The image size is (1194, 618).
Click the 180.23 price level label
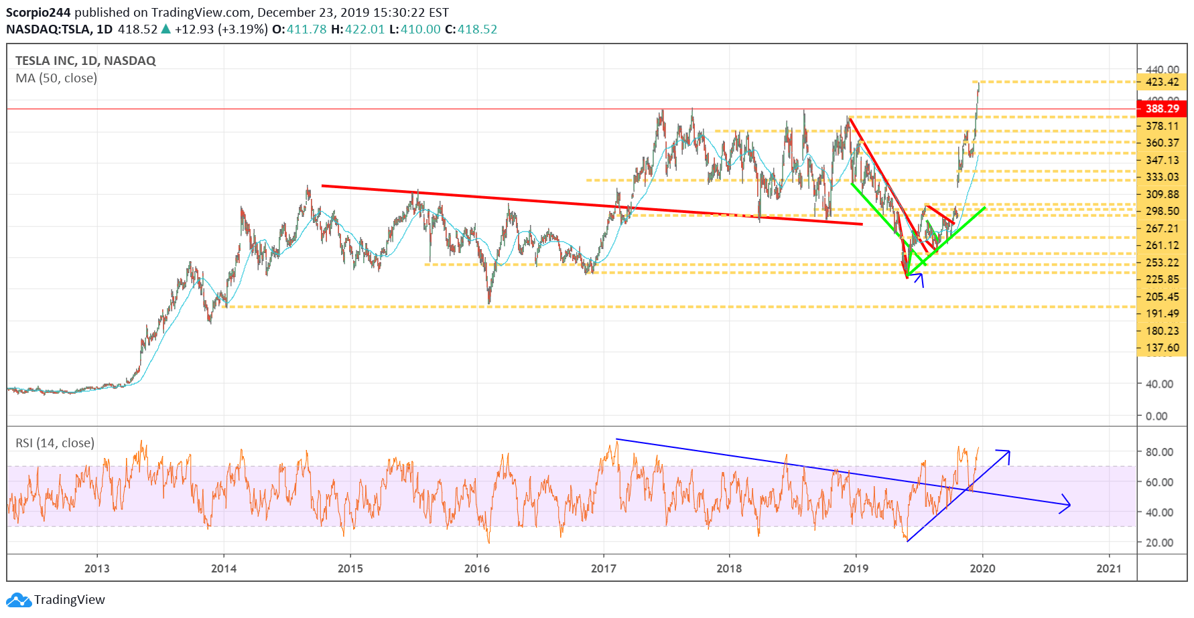1162,331
